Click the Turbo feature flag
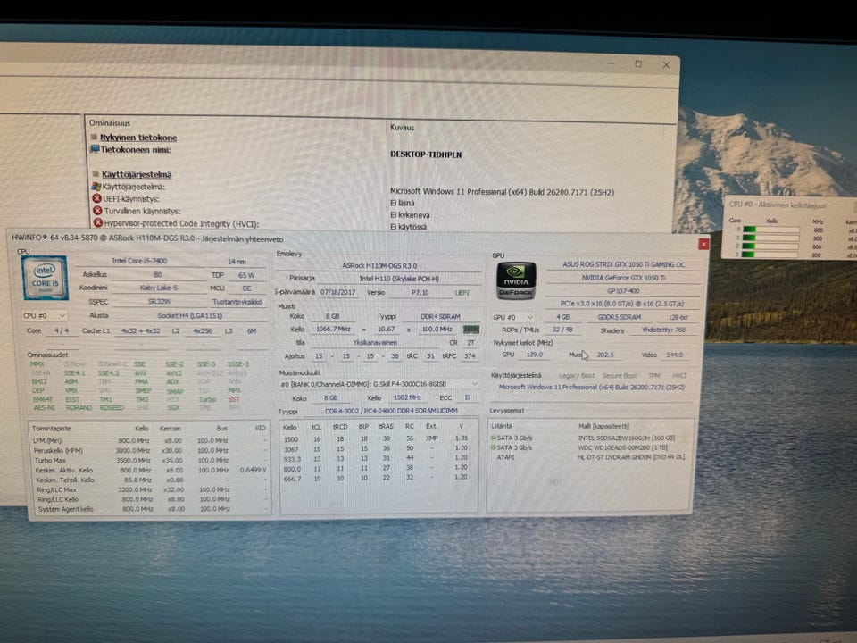The width and height of the screenshot is (857, 643). pyautogui.click(x=207, y=399)
